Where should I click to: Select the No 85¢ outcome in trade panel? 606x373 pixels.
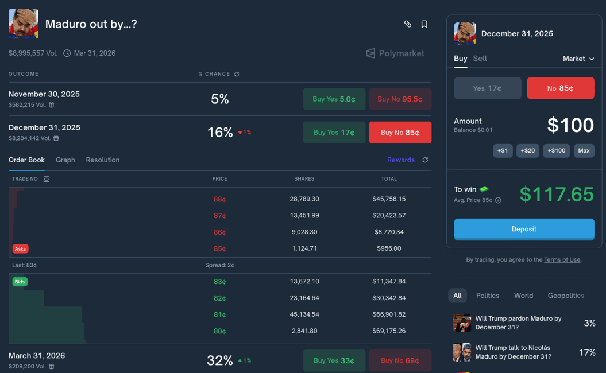(x=560, y=88)
